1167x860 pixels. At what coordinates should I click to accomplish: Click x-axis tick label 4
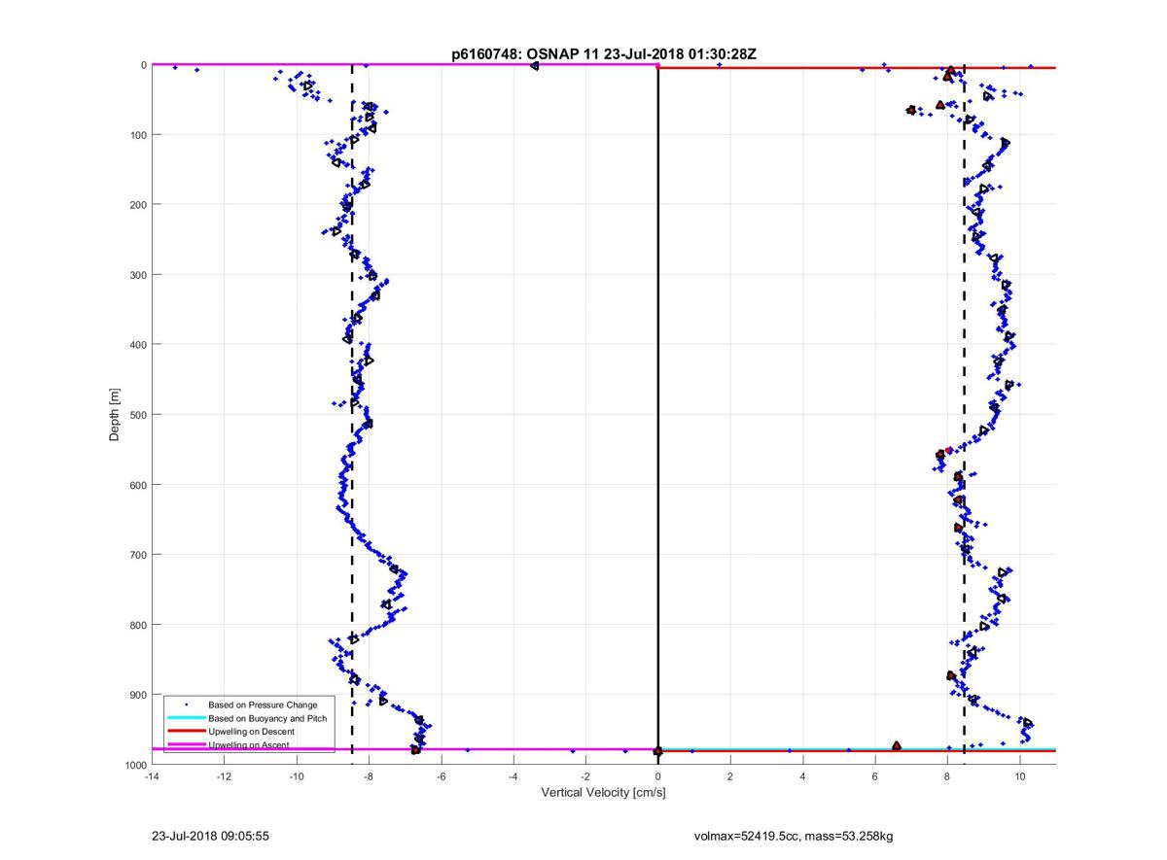coord(803,776)
